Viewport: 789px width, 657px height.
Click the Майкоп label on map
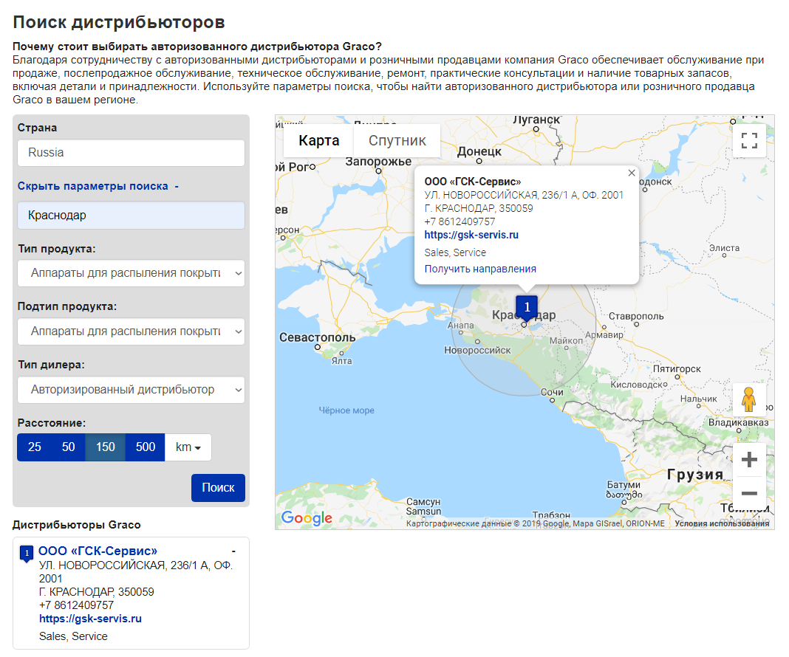tap(566, 340)
